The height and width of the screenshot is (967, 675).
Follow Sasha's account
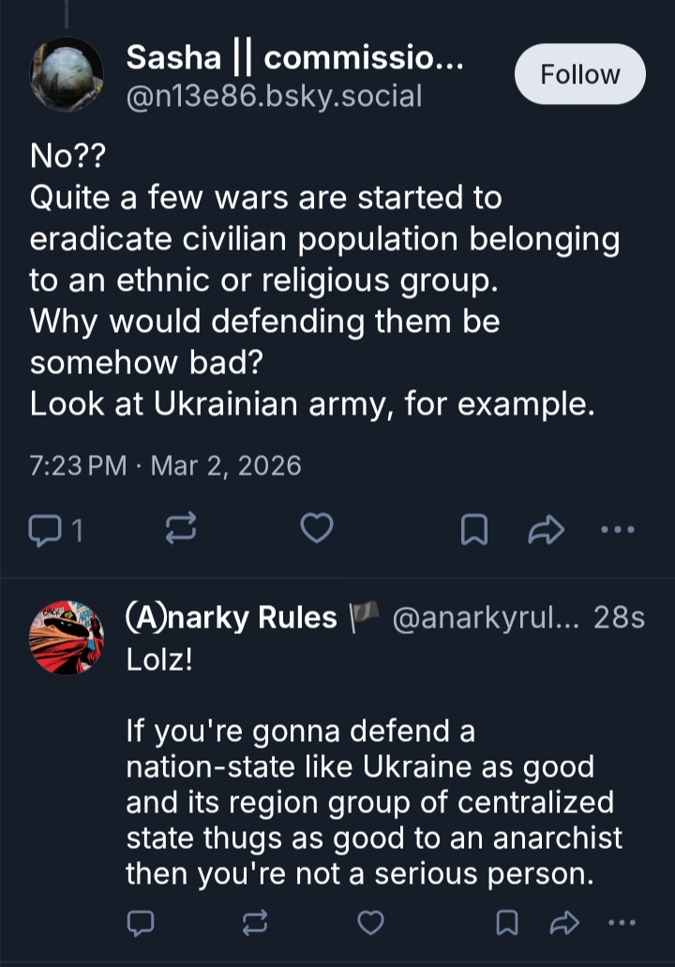click(579, 75)
